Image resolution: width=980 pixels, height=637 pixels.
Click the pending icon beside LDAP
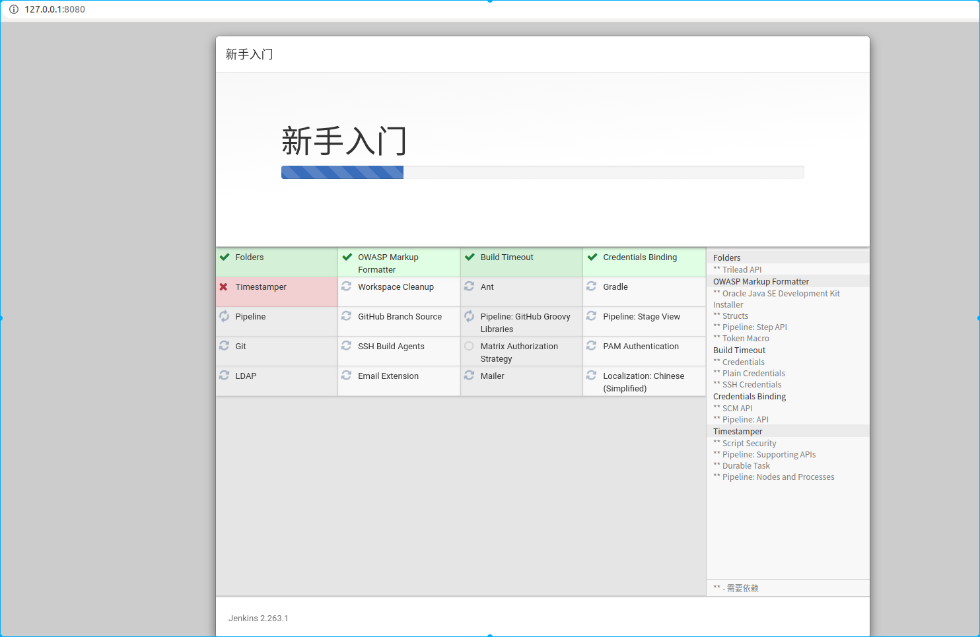coord(224,376)
